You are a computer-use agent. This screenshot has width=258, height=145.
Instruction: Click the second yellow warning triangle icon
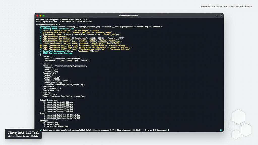(x=41, y=47)
